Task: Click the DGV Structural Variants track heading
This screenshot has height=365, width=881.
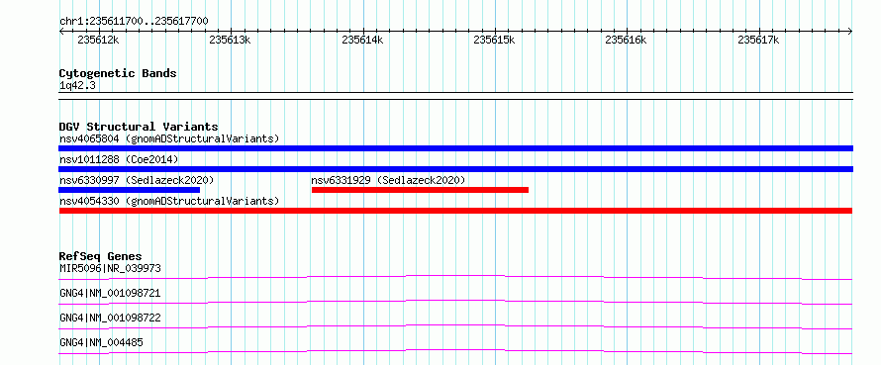Action: (139, 127)
